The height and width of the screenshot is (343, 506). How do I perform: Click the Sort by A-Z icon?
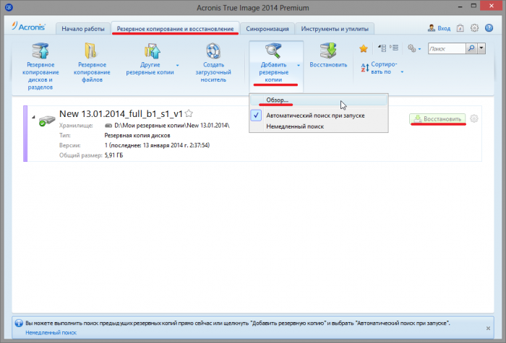point(364,68)
